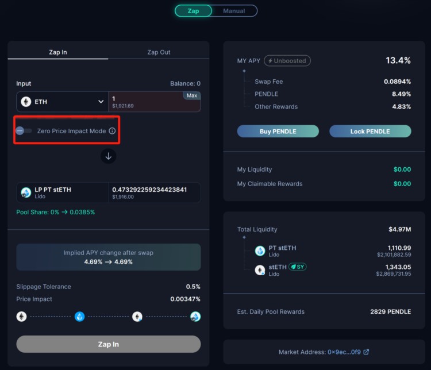This screenshot has height=370, width=431.
Task: Switch to the Zap Out tab
Action: pyautogui.click(x=159, y=52)
